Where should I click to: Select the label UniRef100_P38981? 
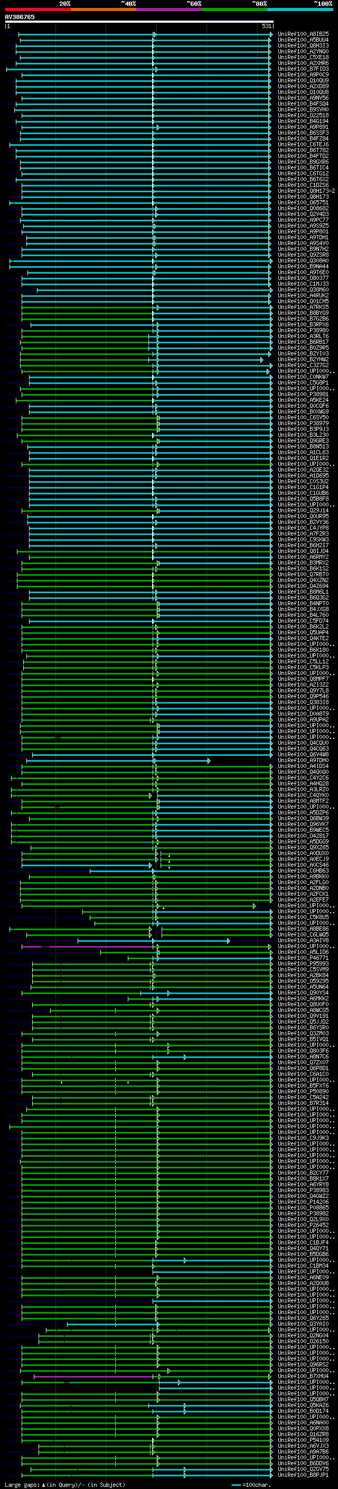pyautogui.click(x=303, y=394)
